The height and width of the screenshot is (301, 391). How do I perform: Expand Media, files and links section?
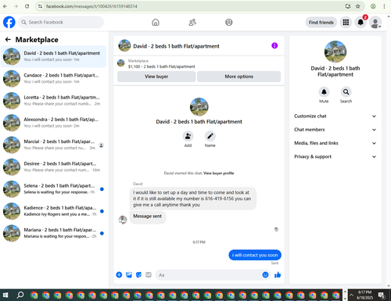(x=335, y=143)
